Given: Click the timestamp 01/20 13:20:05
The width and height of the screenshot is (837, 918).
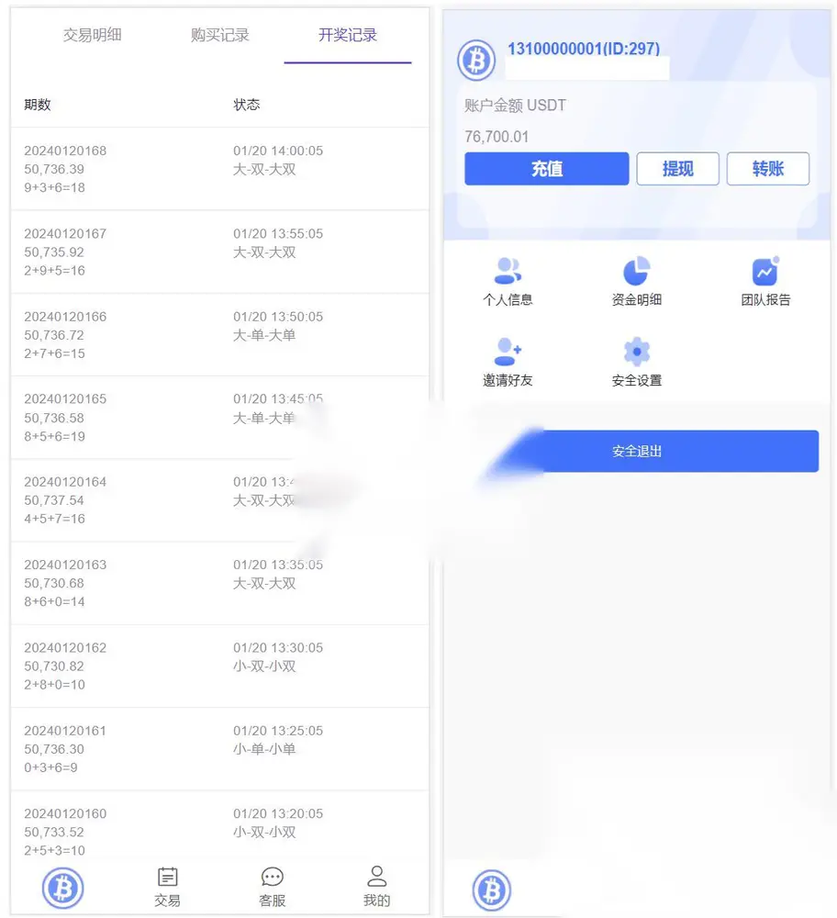Looking at the screenshot, I should pos(278,813).
